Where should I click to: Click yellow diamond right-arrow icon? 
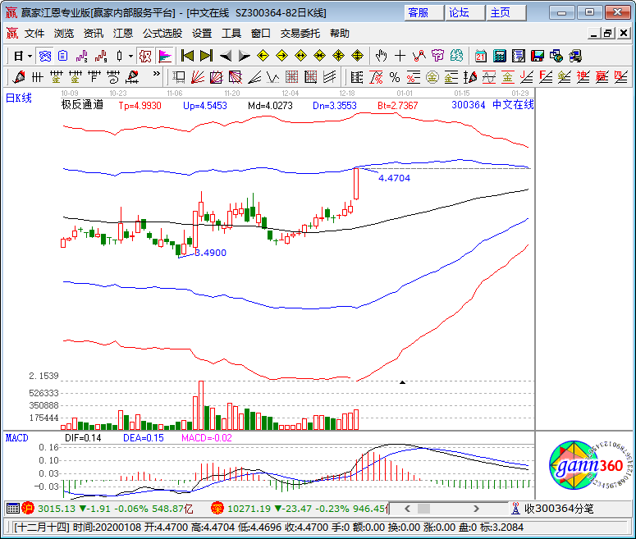[281, 56]
